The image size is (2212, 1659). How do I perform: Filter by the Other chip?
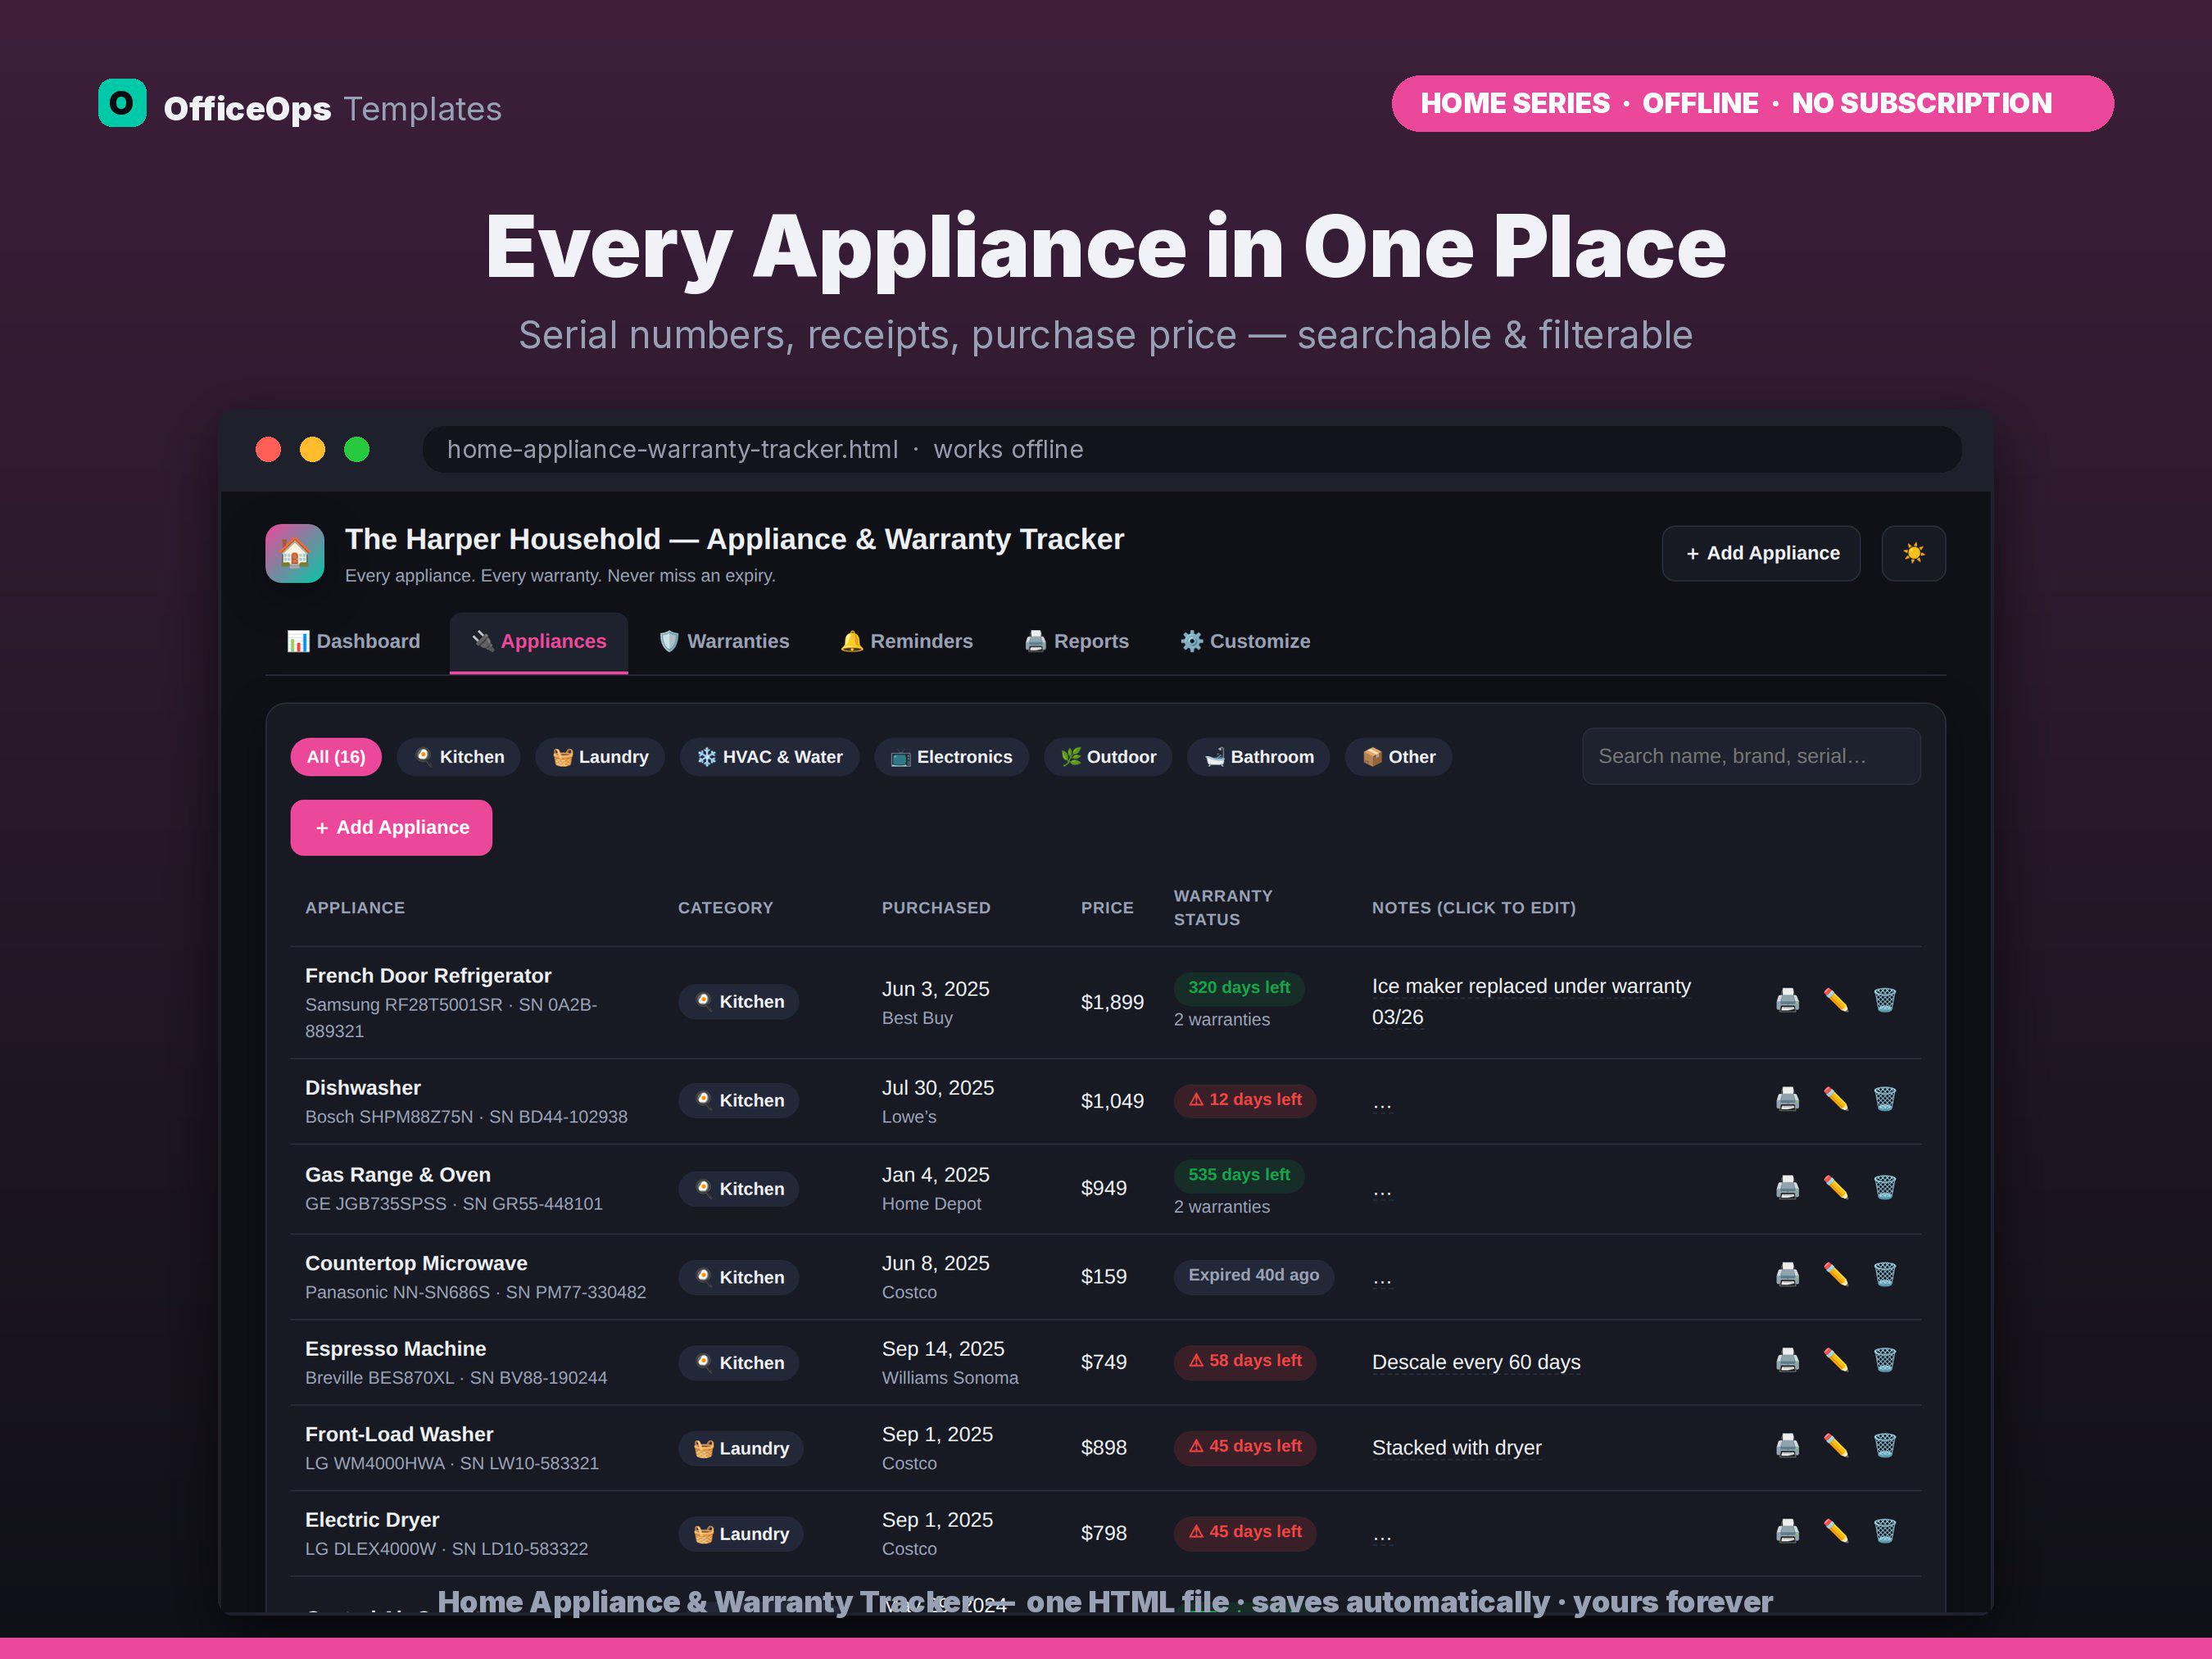tap(1399, 757)
